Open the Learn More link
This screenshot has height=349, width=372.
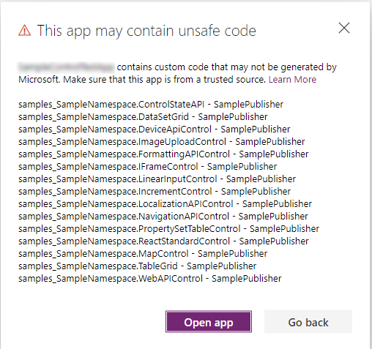(x=292, y=80)
